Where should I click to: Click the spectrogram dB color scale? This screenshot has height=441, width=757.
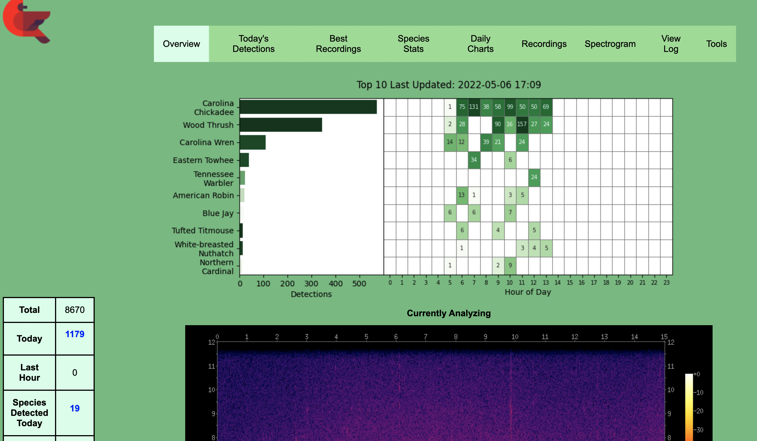(689, 407)
